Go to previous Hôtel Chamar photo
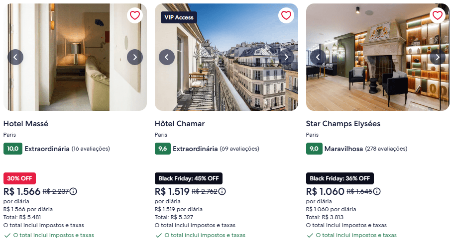Viewport: 452px width, 248px height. (x=167, y=57)
